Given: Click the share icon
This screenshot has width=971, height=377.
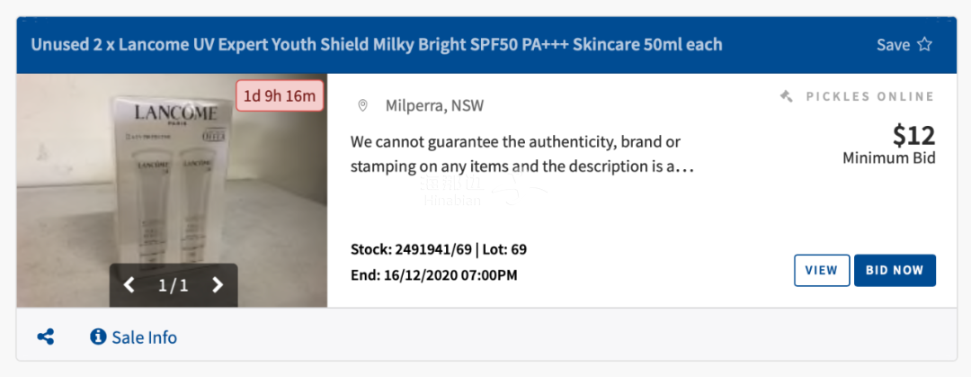Looking at the screenshot, I should (x=45, y=337).
